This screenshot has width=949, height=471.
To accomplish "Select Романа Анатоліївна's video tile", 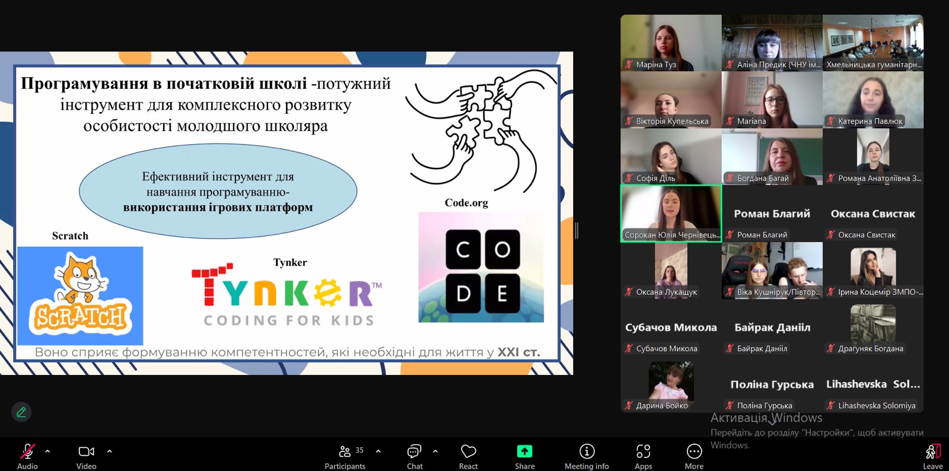I will tap(873, 157).
